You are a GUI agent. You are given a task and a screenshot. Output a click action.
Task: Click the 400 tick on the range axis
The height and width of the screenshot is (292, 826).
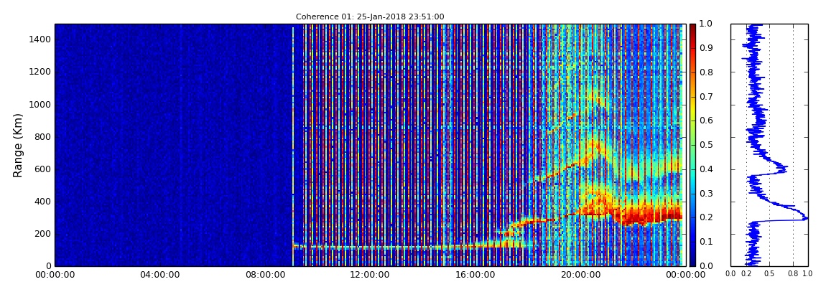(44, 202)
